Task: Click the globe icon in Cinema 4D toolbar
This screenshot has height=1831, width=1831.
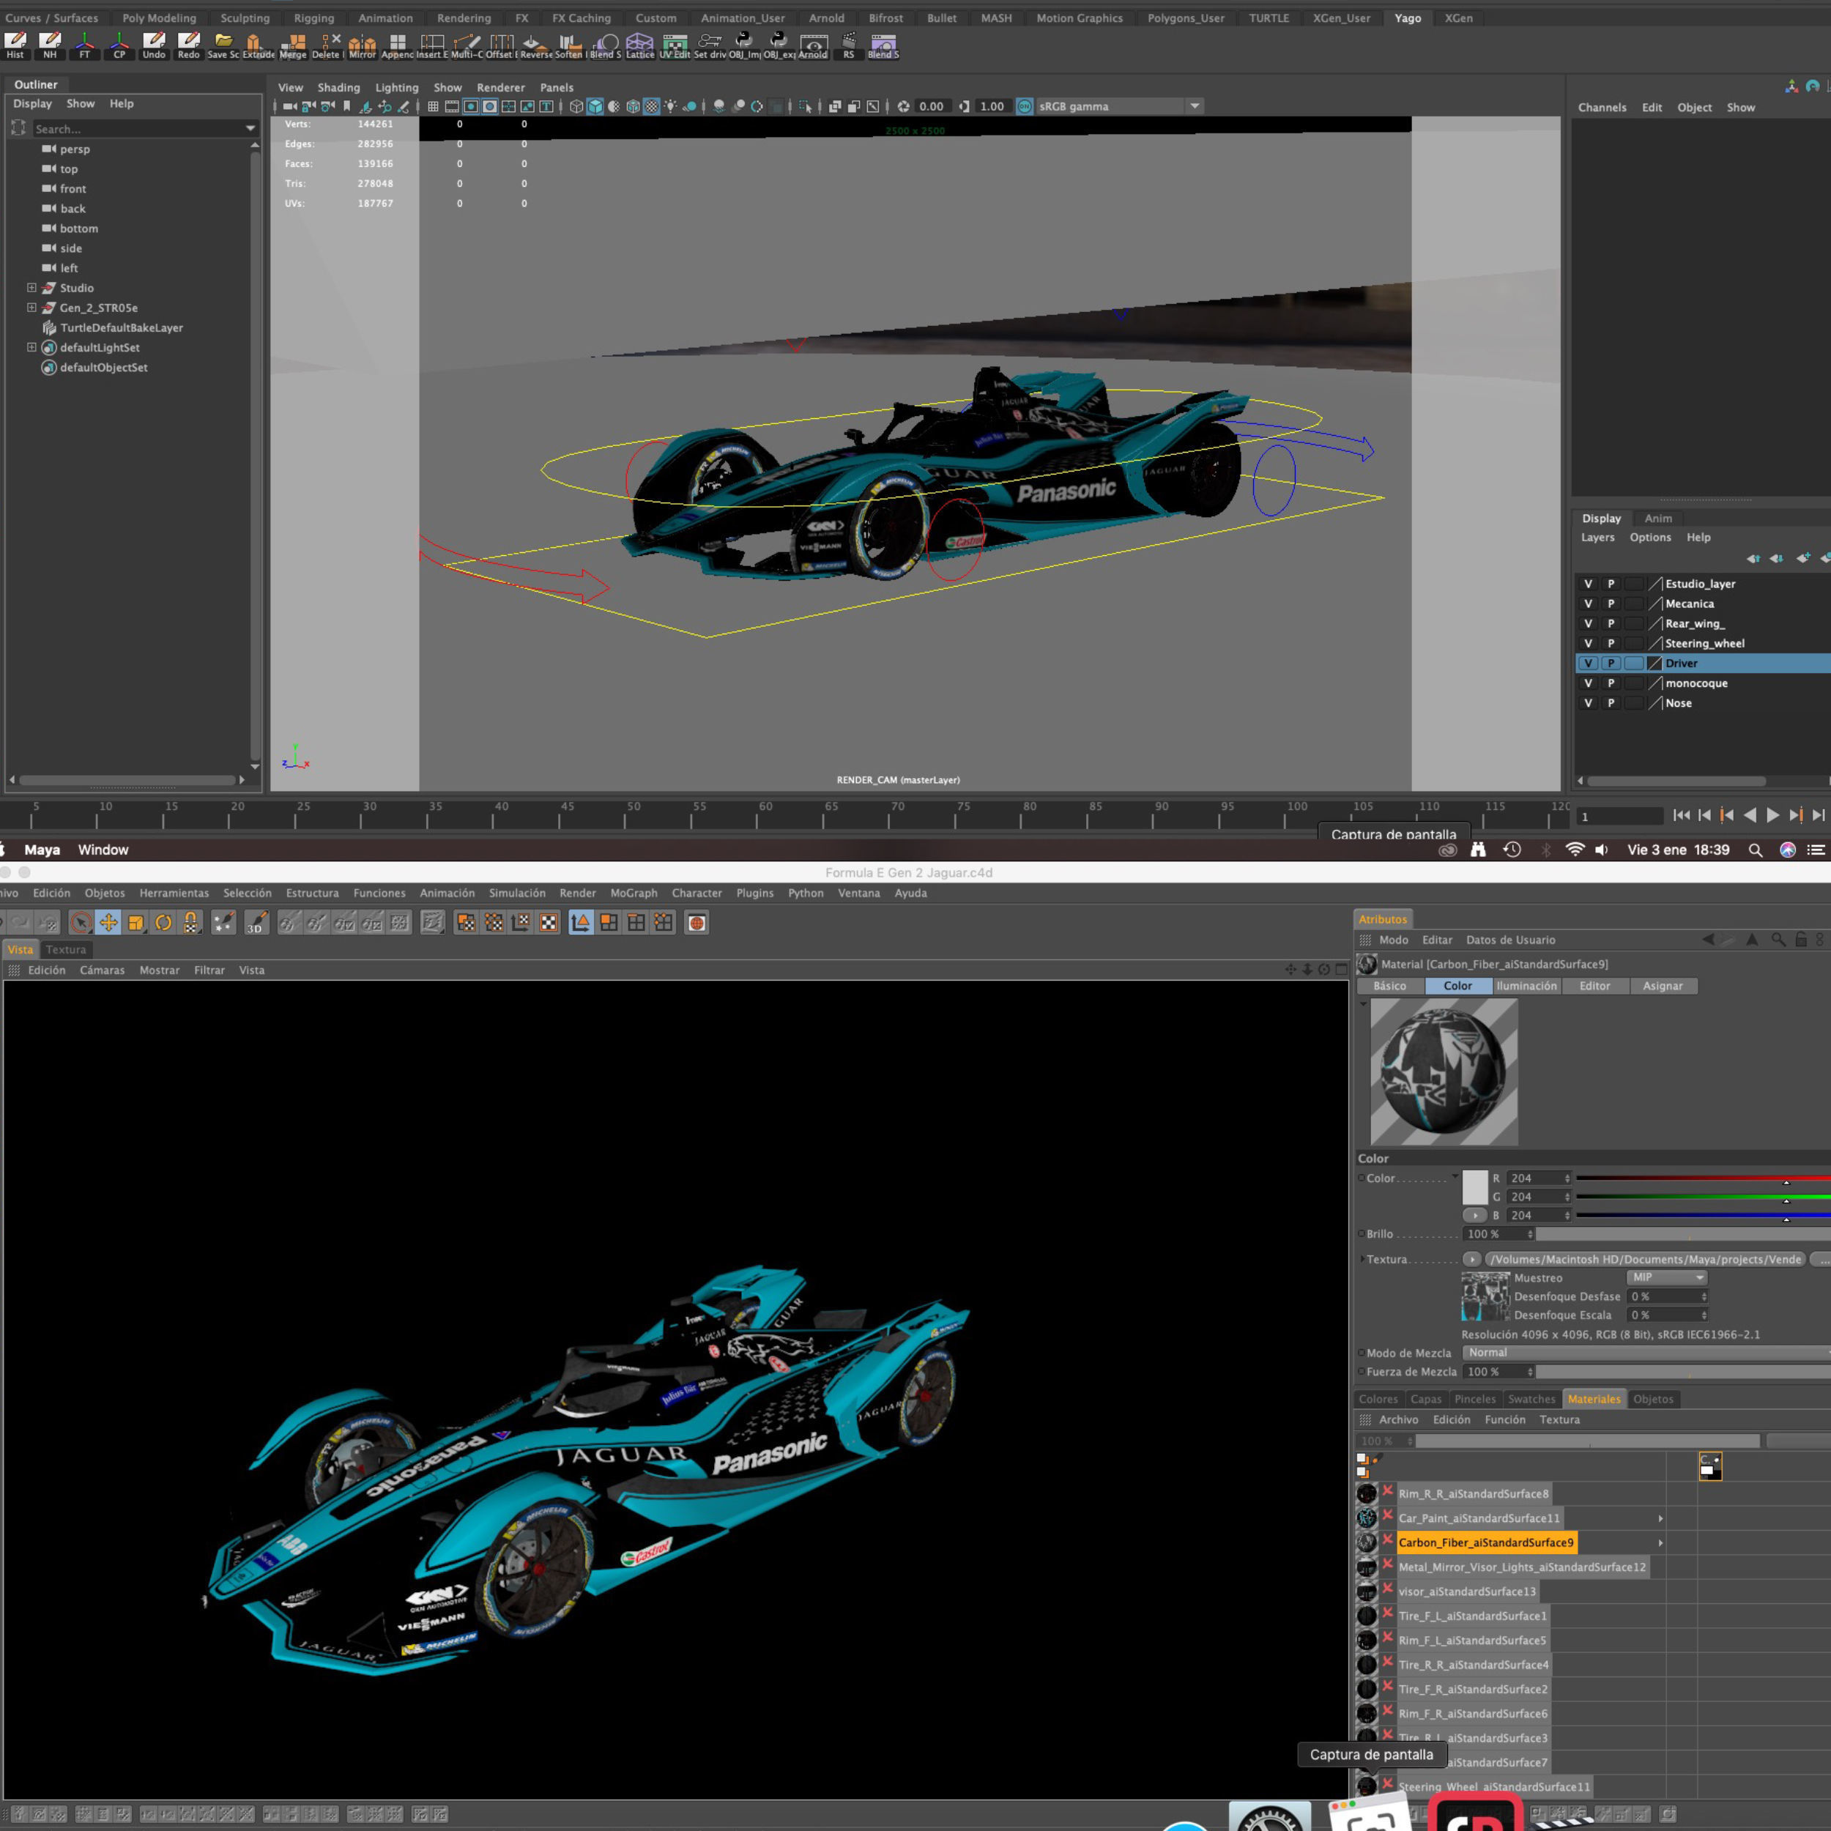Action: [x=697, y=922]
